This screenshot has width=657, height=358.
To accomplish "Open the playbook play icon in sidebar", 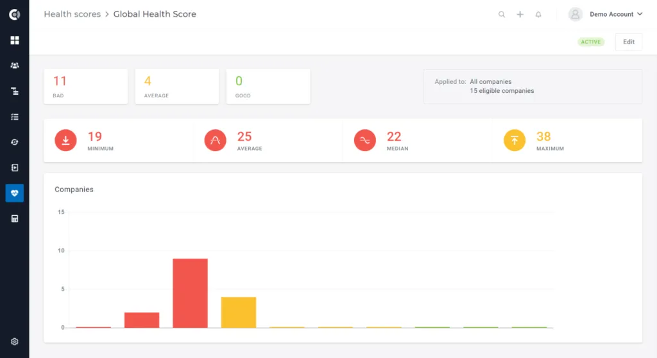I will tap(15, 168).
